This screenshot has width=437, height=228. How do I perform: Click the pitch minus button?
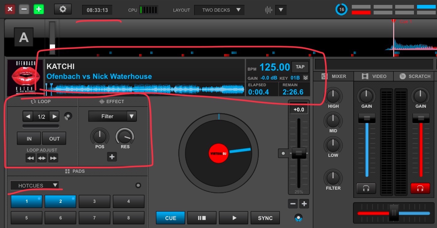[x=293, y=204]
